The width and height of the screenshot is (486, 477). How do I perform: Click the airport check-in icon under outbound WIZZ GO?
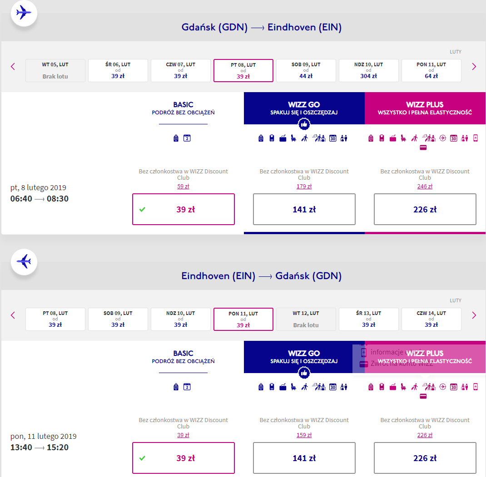pos(319,138)
